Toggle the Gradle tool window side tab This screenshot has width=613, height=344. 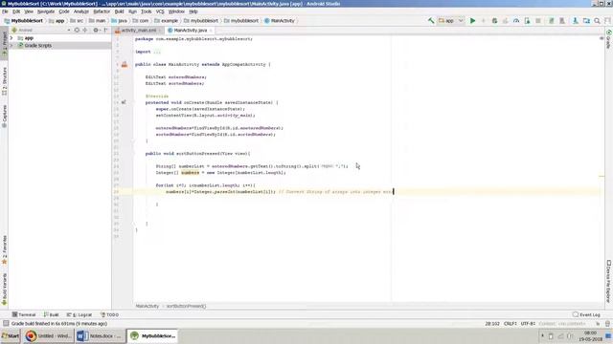coord(609,39)
